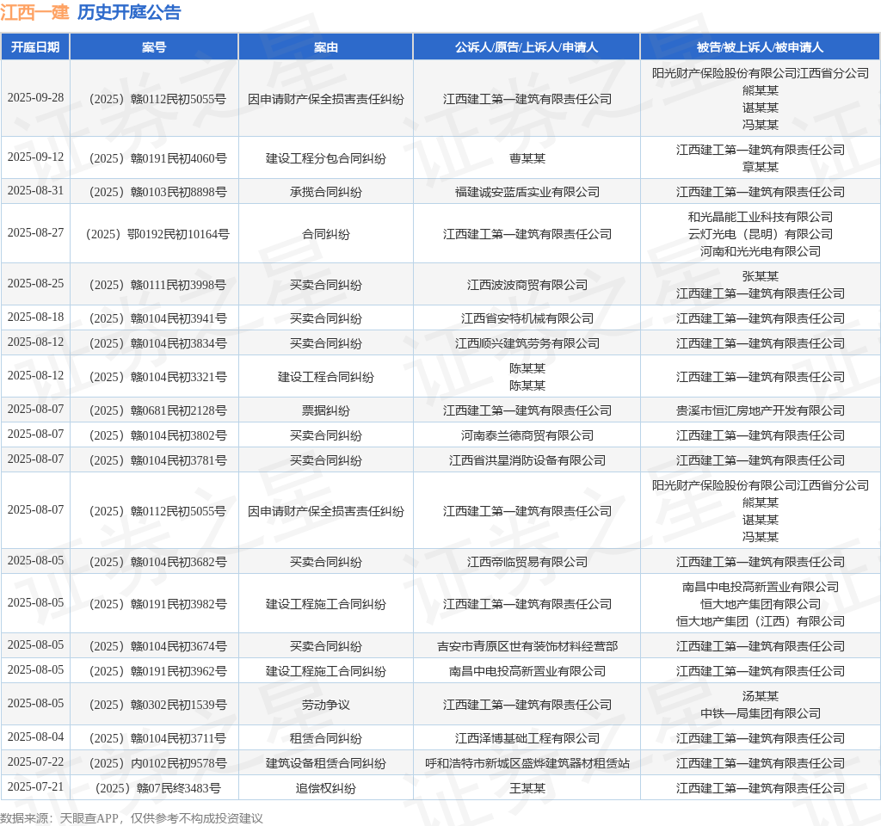Select case number (2025)赣0104民初3321号

tap(157, 377)
